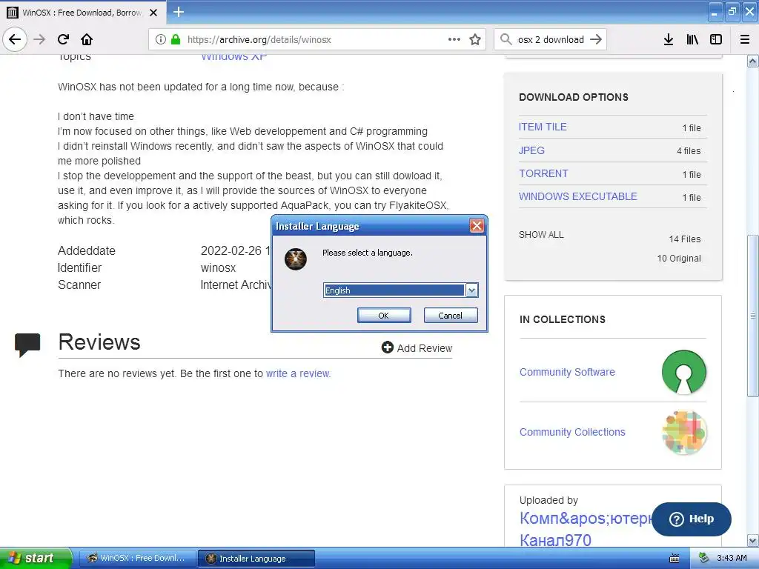Click the 'write a review' link
Screen dimensions: 759x569
[298, 373]
